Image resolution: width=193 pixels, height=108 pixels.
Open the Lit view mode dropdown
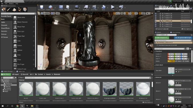coord(53,13)
